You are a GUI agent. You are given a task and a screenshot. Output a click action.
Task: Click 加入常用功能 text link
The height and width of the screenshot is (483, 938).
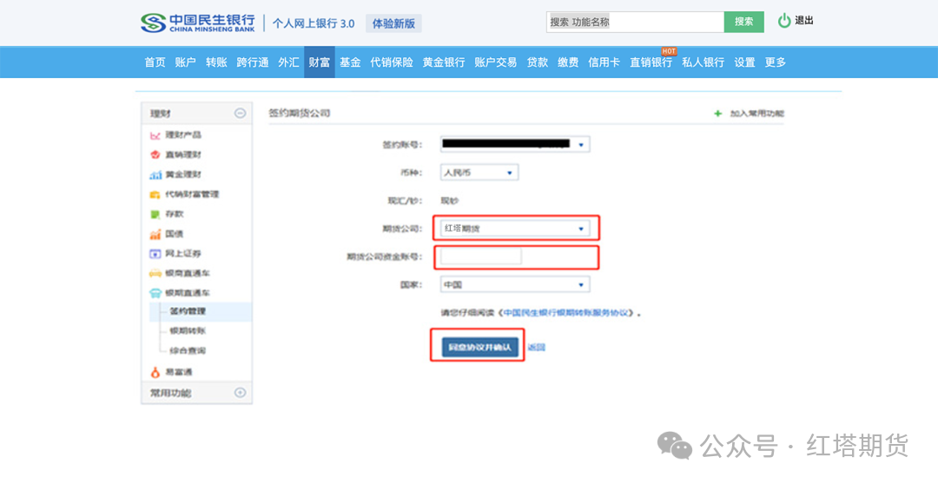tap(756, 114)
